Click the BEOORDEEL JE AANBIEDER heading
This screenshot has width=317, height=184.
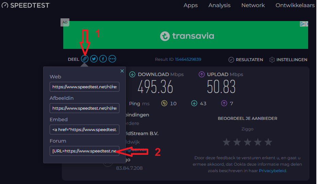click(x=248, y=118)
